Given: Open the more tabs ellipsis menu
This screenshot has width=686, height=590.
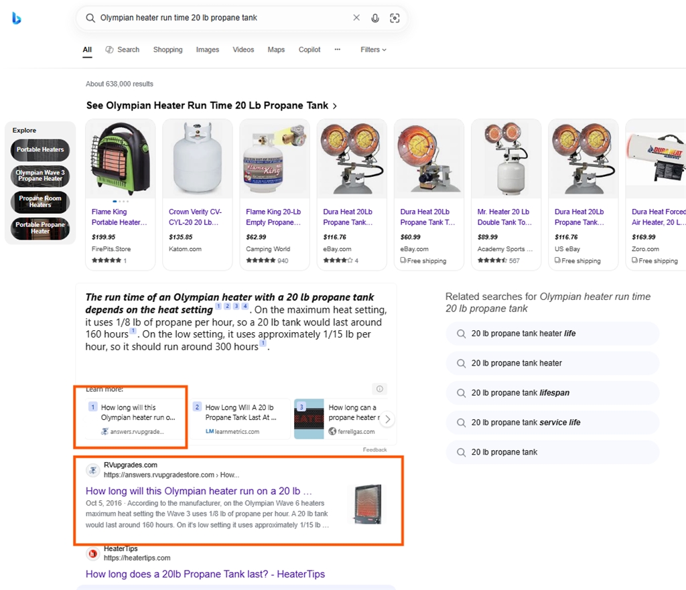Looking at the screenshot, I should pos(338,50).
